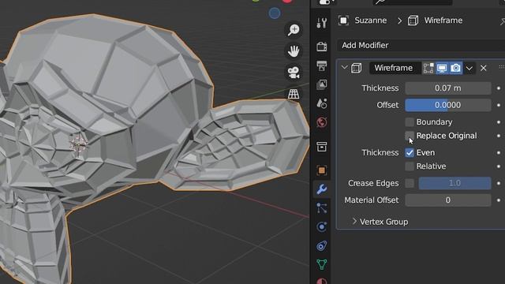
Task: Click the Thickness 0.07 m field
Action: (448, 88)
